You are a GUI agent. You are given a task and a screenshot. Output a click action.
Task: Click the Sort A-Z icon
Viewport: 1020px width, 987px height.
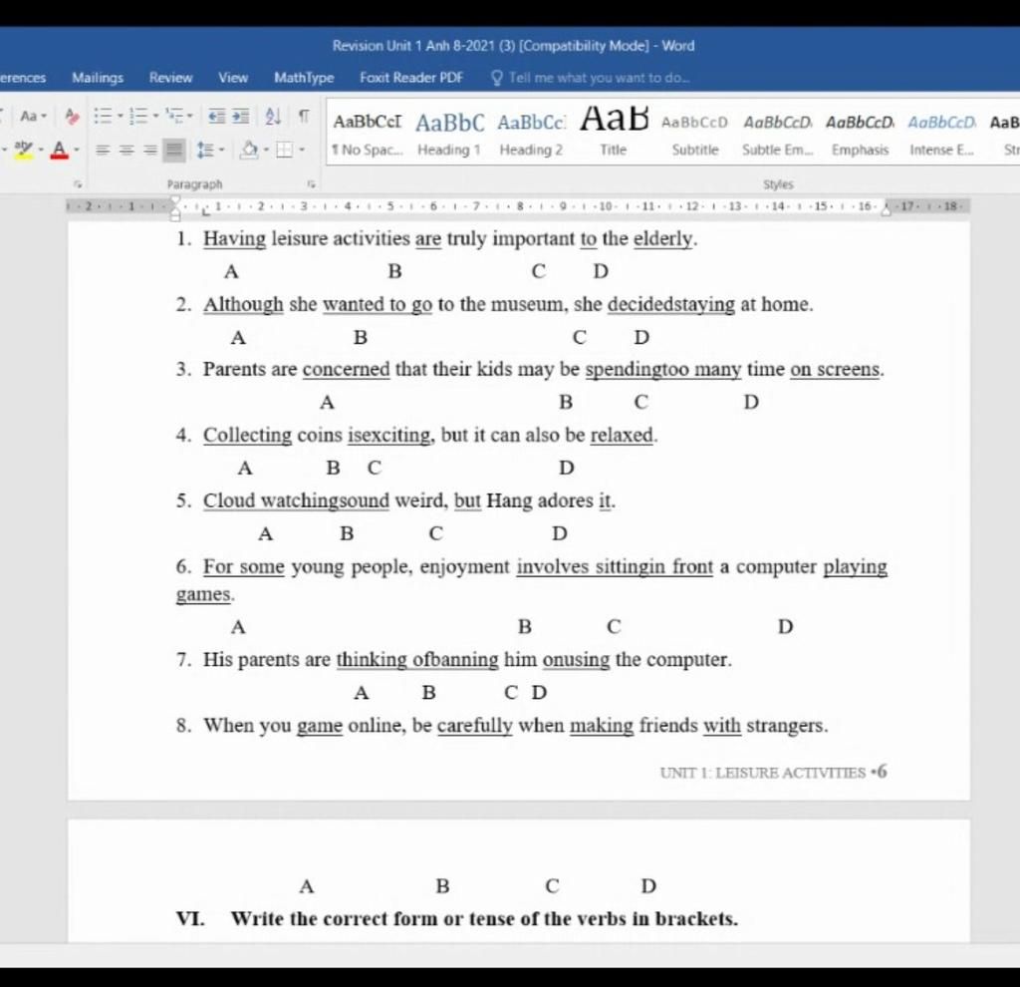[x=273, y=117]
